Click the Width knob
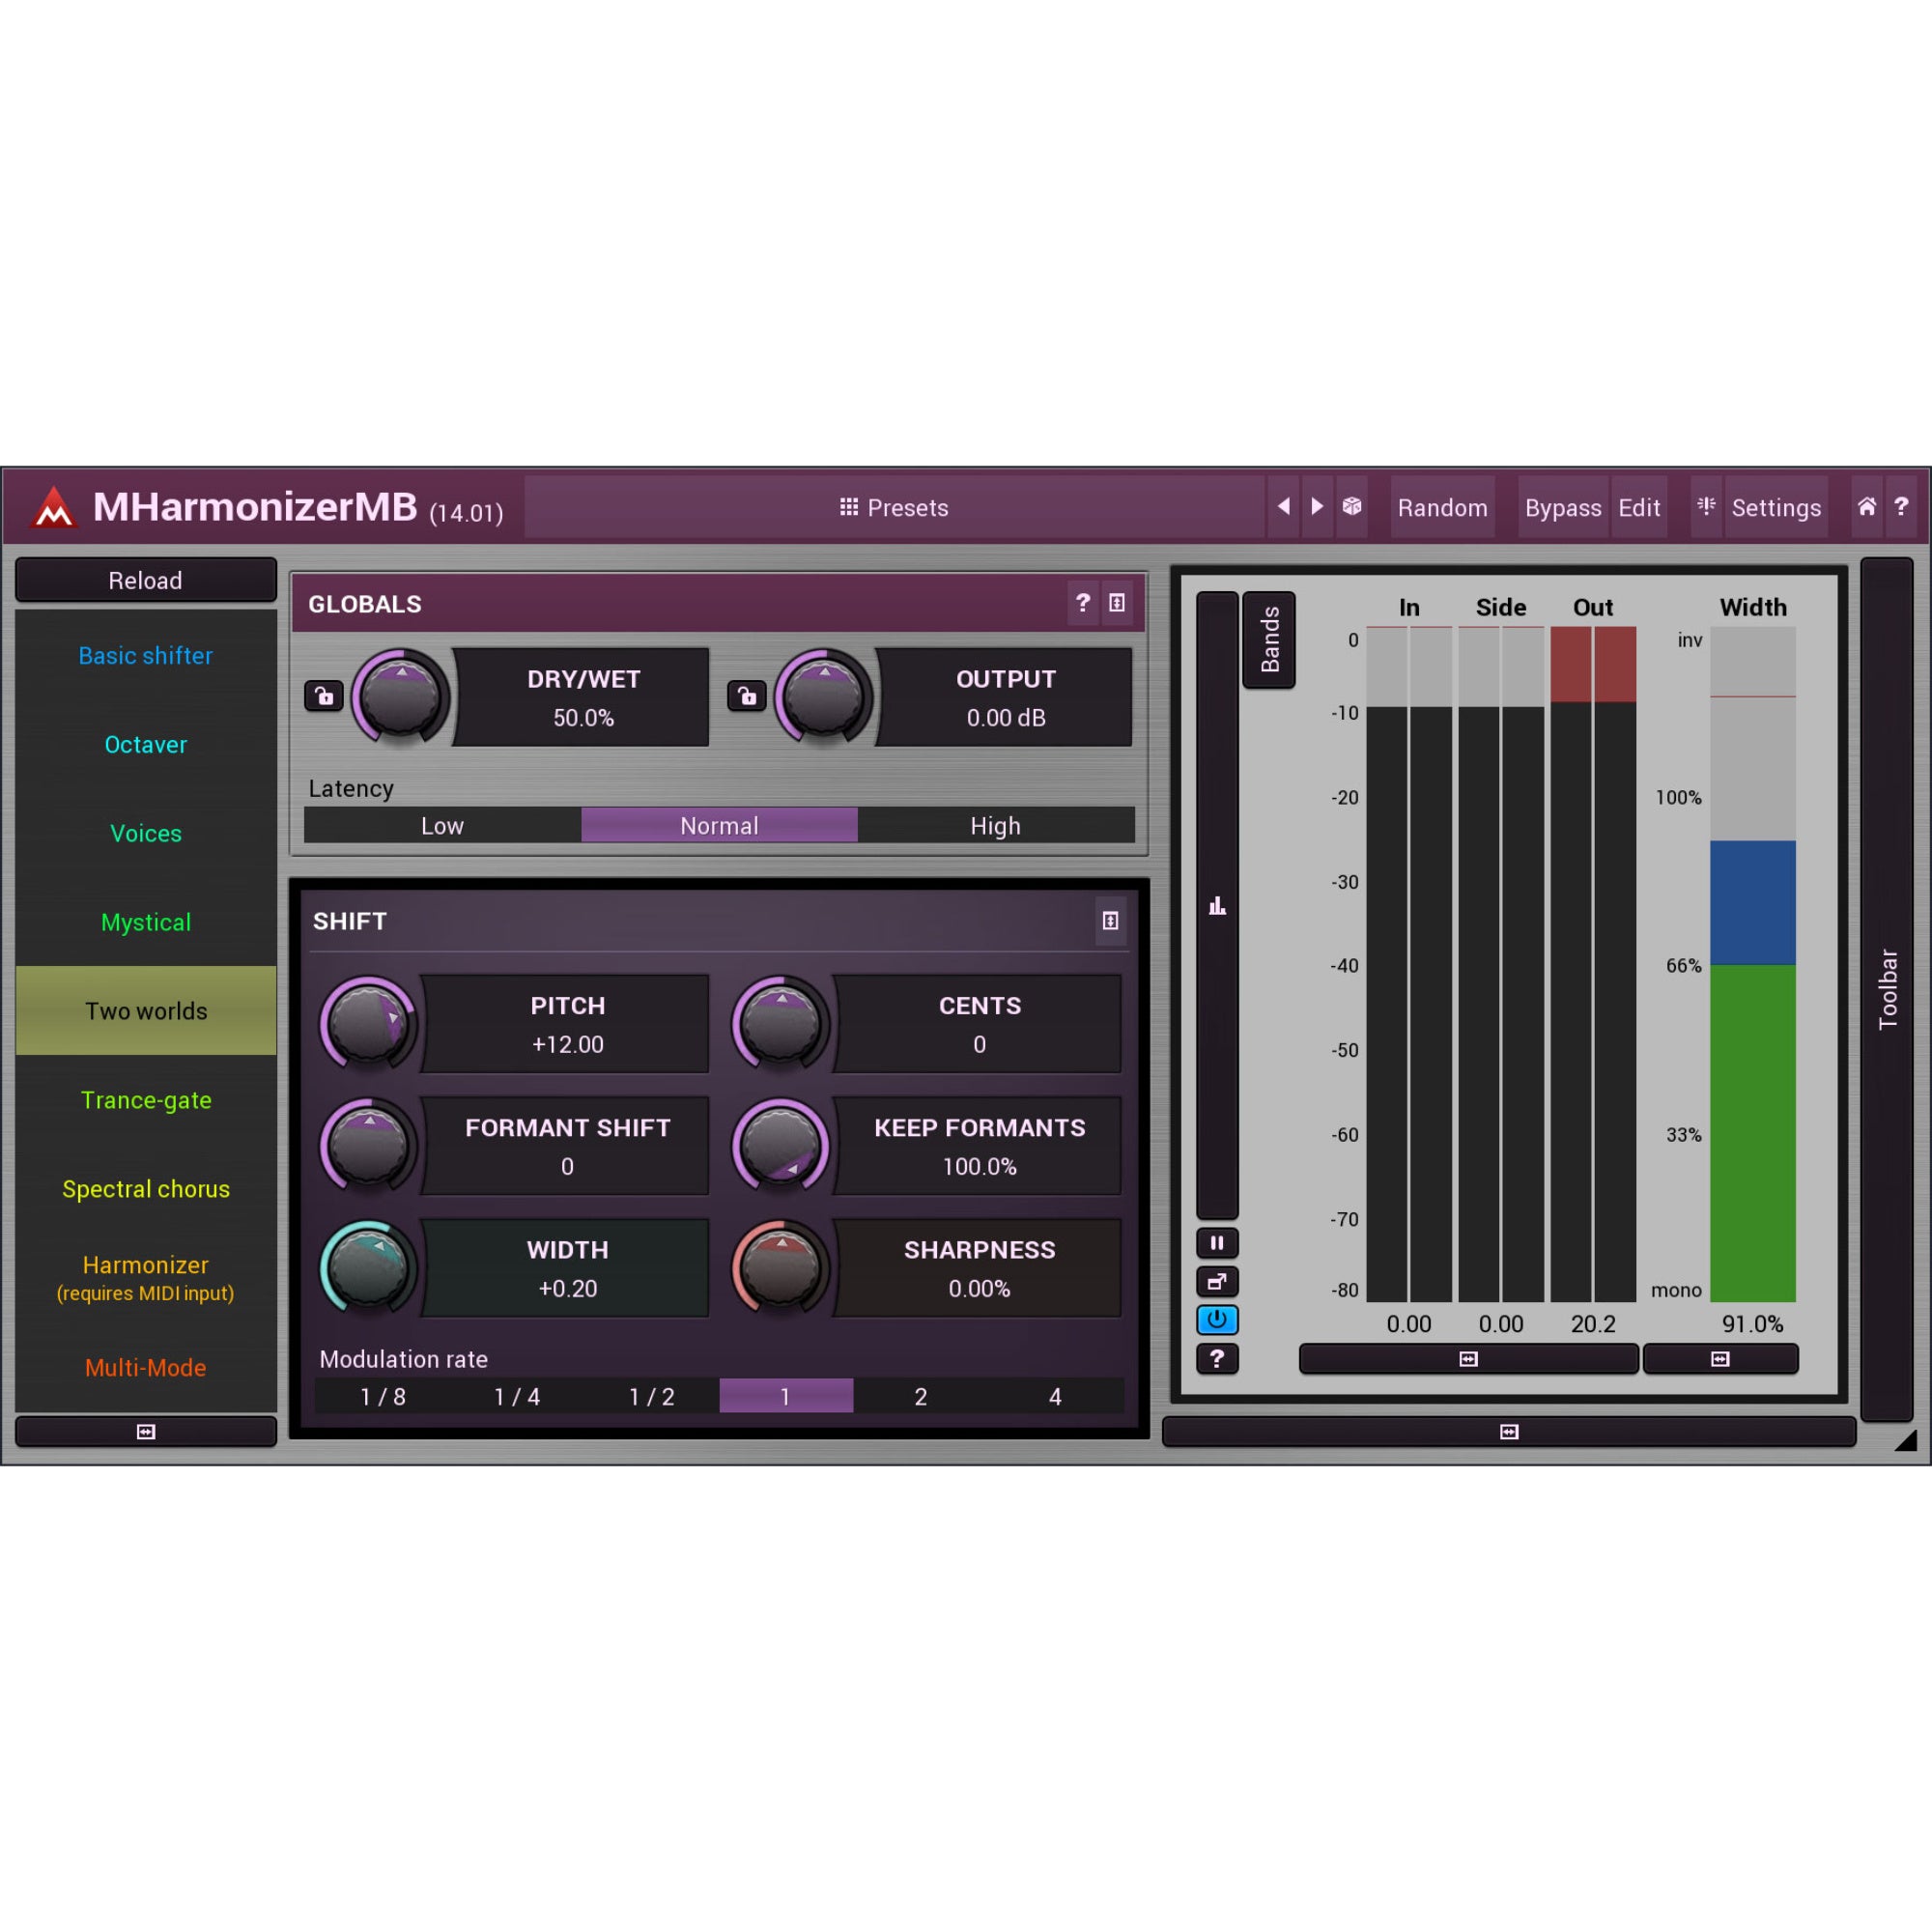The width and height of the screenshot is (1932, 1932). coord(368,1268)
